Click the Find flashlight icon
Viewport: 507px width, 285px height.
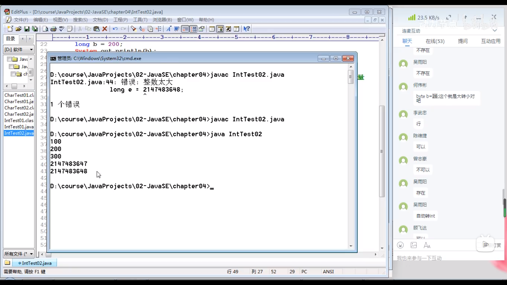pyautogui.click(x=134, y=29)
